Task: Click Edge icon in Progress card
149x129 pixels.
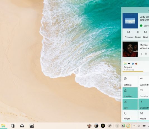Action: pyautogui.click(x=133, y=64)
